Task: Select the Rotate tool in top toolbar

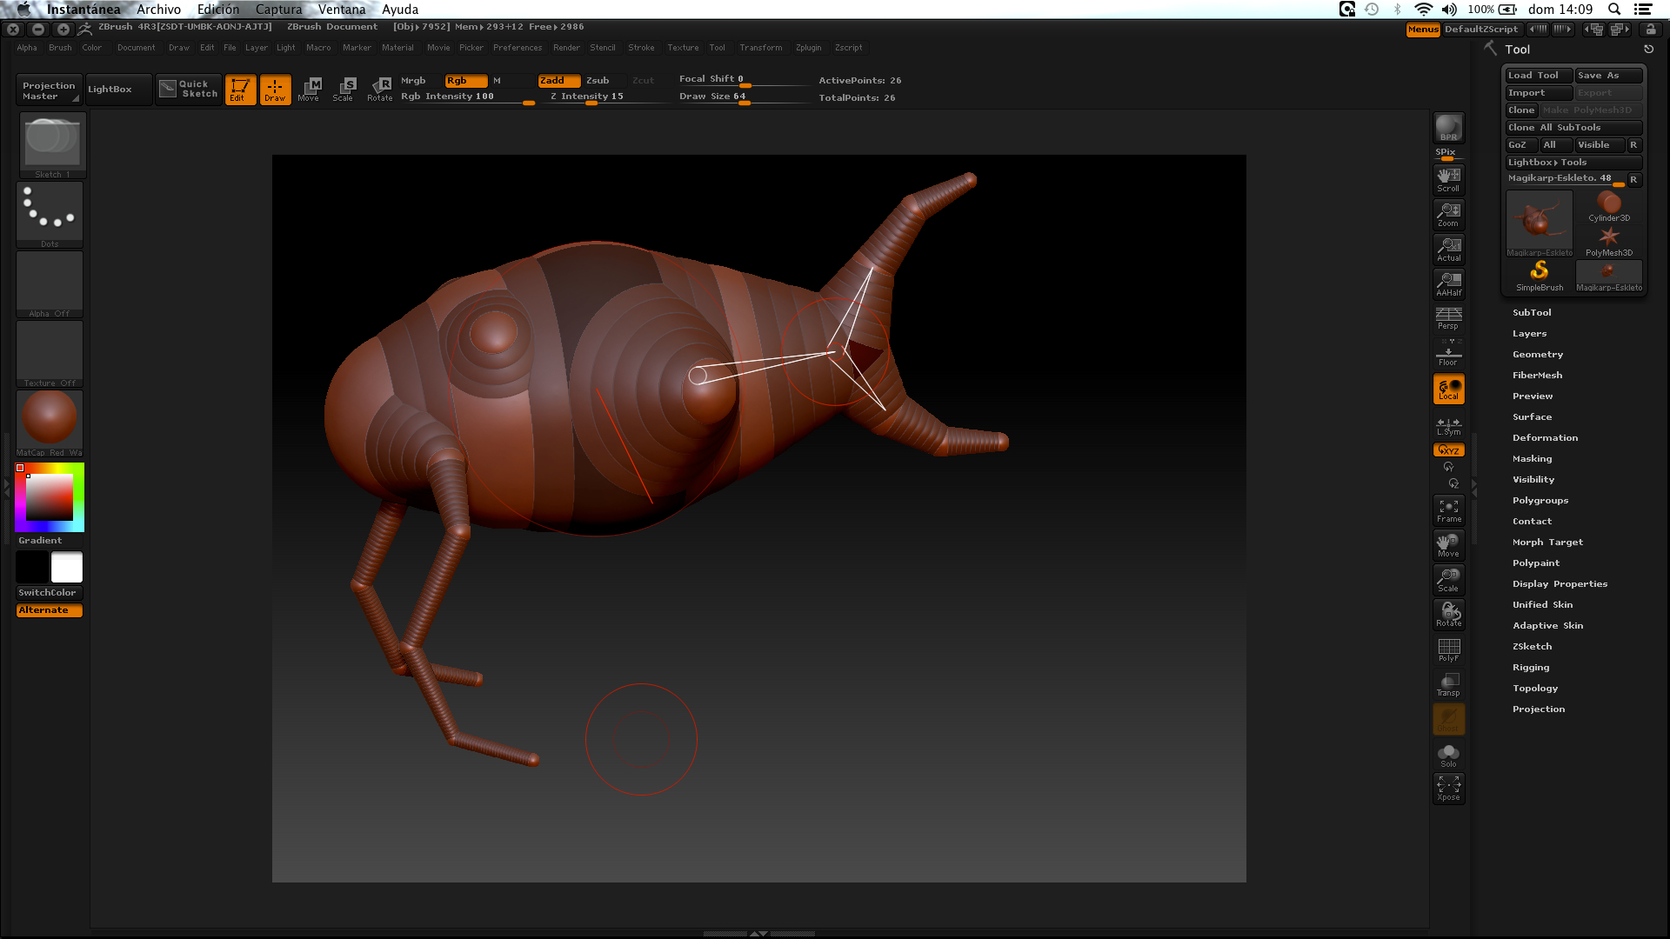Action: pos(380,89)
